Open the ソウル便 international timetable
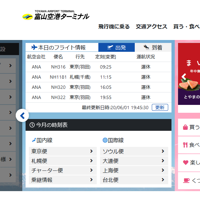 click(134, 151)
